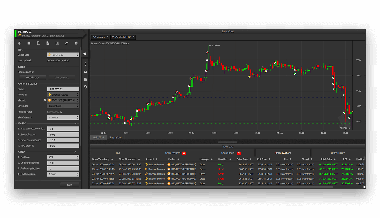Image resolution: width=380 pixels, height=218 pixels.
Task: Switch to the Script Chart tab
Action: click(116, 137)
